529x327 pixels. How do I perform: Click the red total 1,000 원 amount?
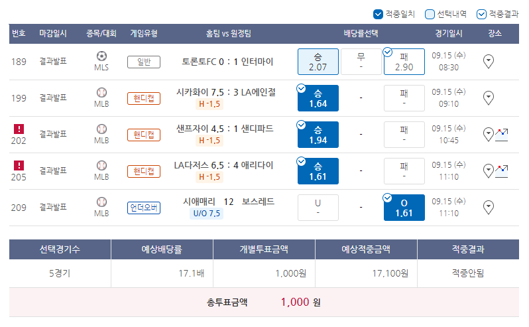[x=300, y=302]
